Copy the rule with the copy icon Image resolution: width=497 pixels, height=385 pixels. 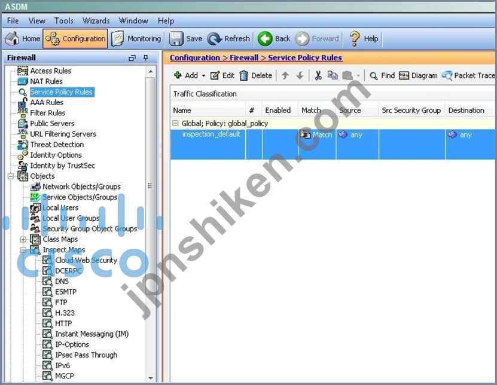click(333, 75)
